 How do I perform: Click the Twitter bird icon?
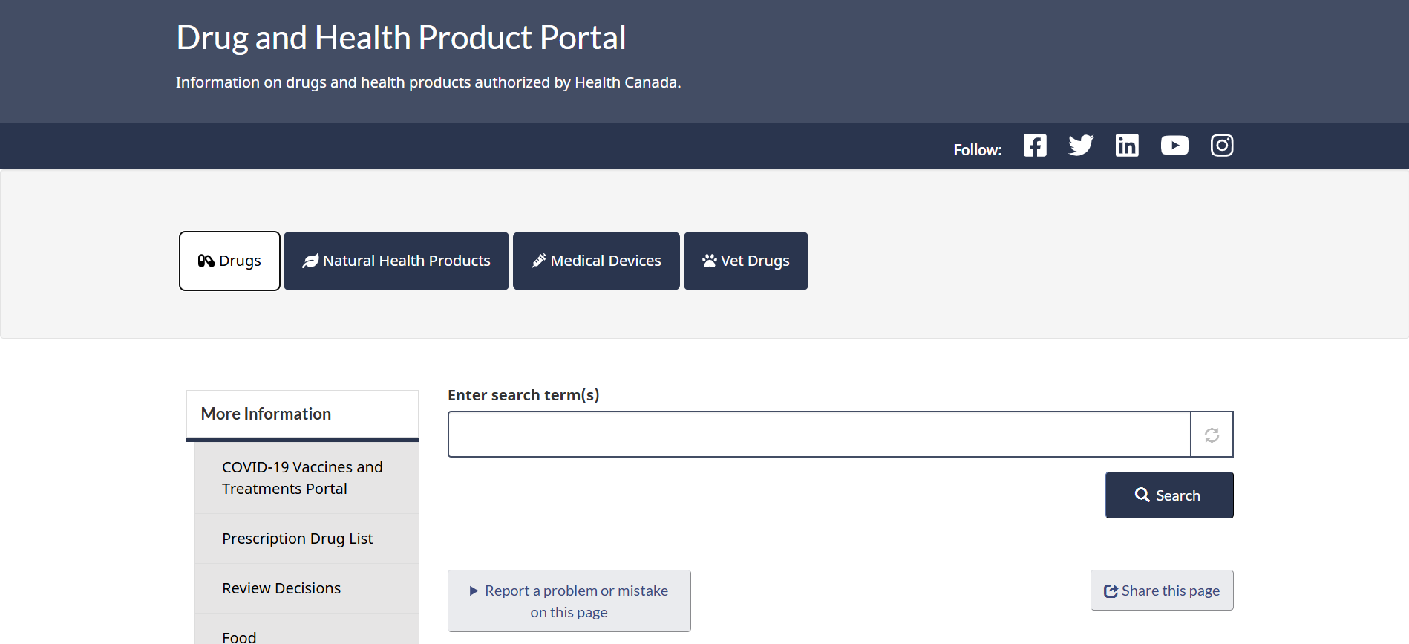pos(1081,146)
